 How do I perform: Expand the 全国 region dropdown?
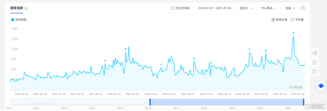click(x=290, y=8)
